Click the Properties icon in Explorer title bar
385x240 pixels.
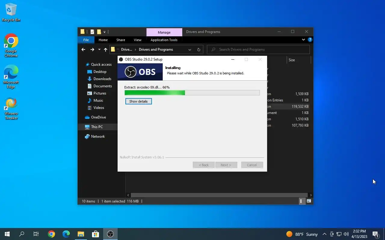[92, 32]
